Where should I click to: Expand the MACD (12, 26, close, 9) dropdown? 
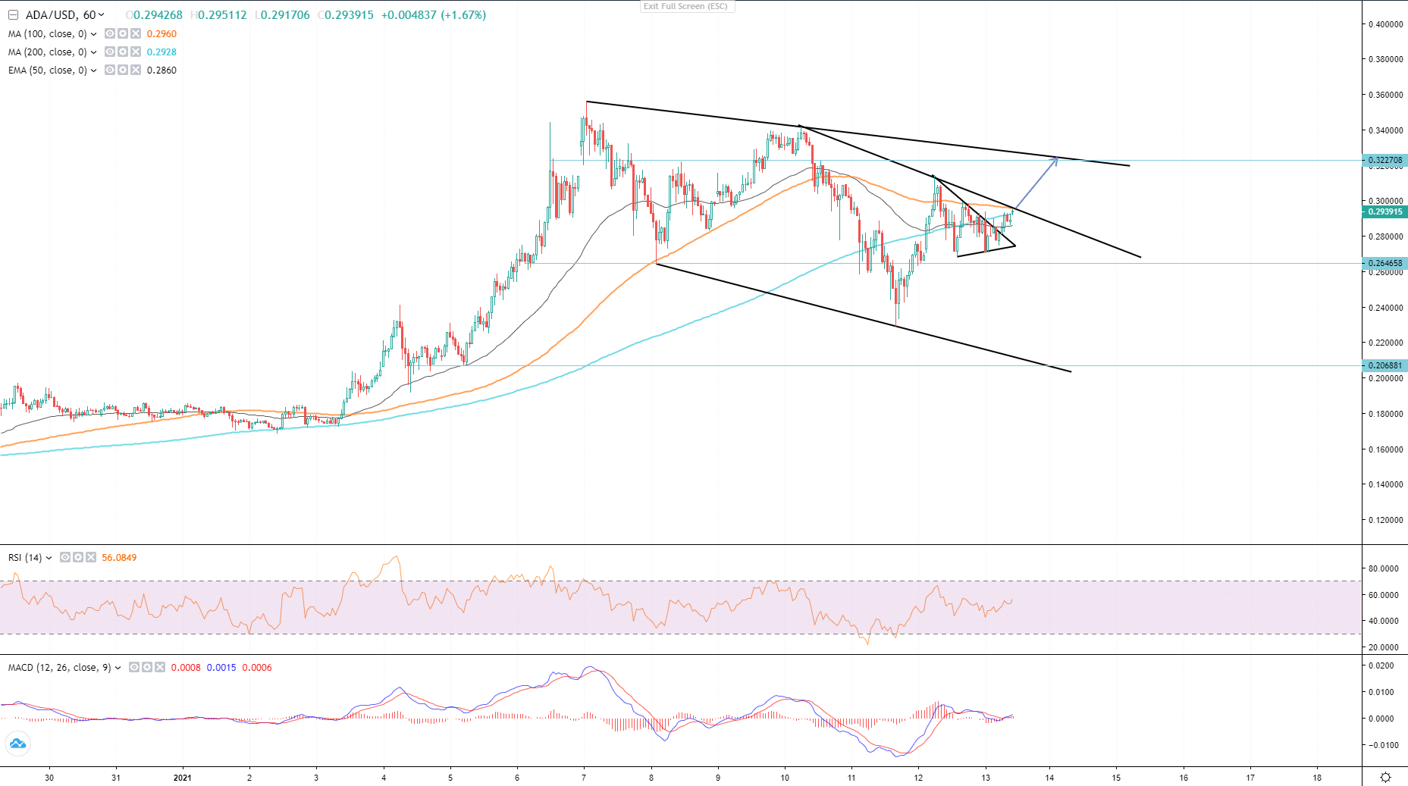click(x=118, y=668)
